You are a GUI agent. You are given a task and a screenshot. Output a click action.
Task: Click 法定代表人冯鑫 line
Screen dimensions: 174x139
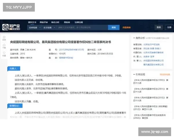tap(27, 101)
